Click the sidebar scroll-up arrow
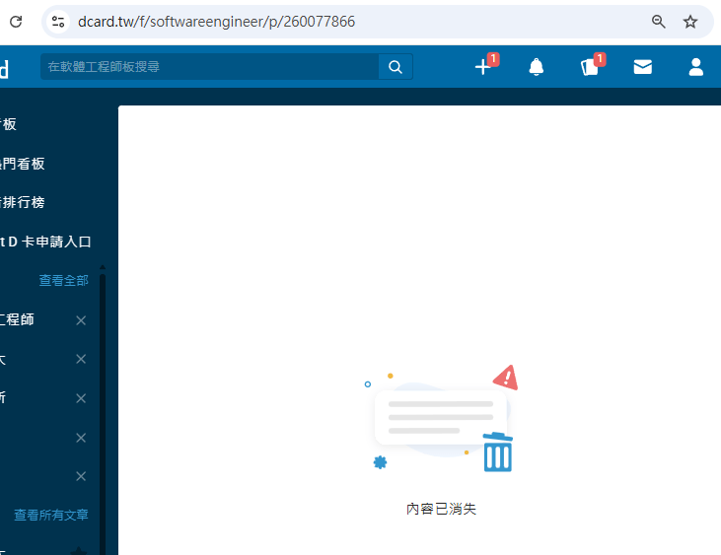The image size is (721, 555). pyautogui.click(x=103, y=267)
